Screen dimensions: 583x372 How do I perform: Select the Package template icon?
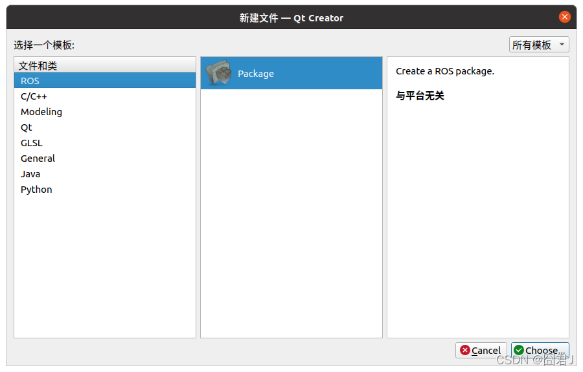pyautogui.click(x=218, y=74)
